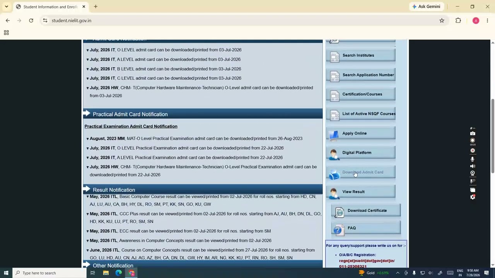Click the overlapping windows icon in recorder toolbar
Viewport: 495px width, 278px height.
[x=473, y=190]
